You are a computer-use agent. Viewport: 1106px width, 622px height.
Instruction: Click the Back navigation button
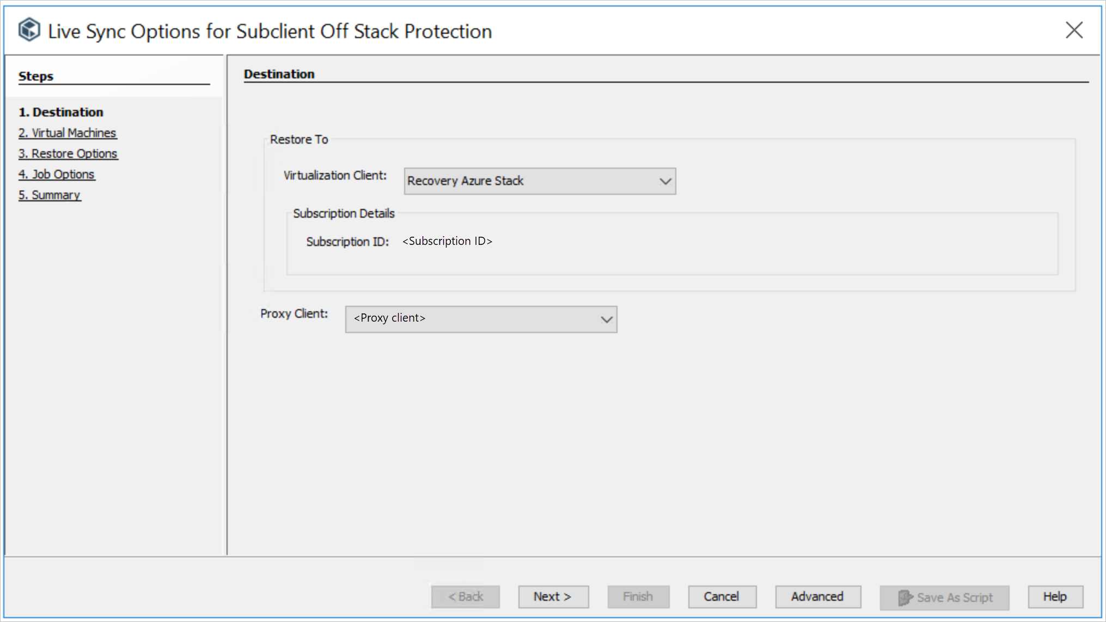[465, 596]
